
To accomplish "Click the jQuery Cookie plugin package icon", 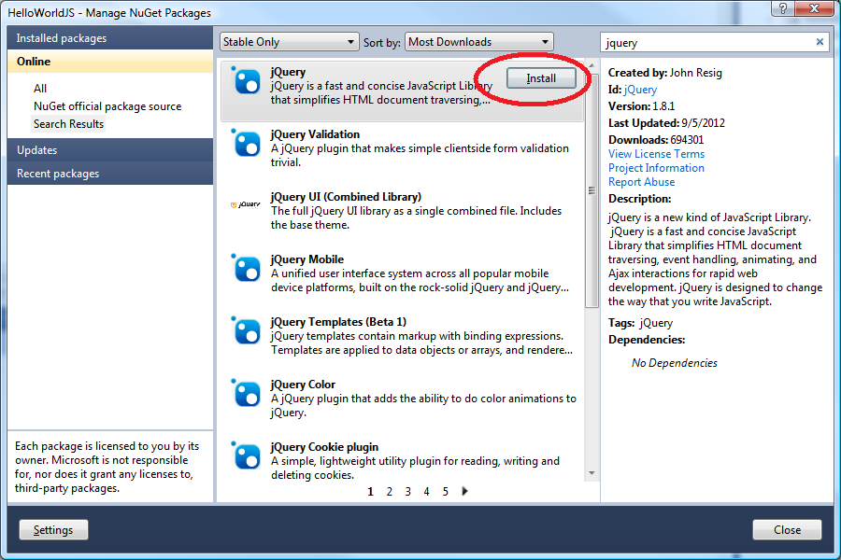I will 246,456.
